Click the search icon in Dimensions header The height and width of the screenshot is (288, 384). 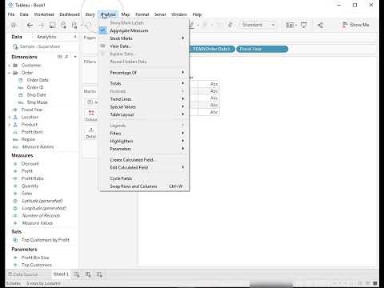tap(66, 57)
